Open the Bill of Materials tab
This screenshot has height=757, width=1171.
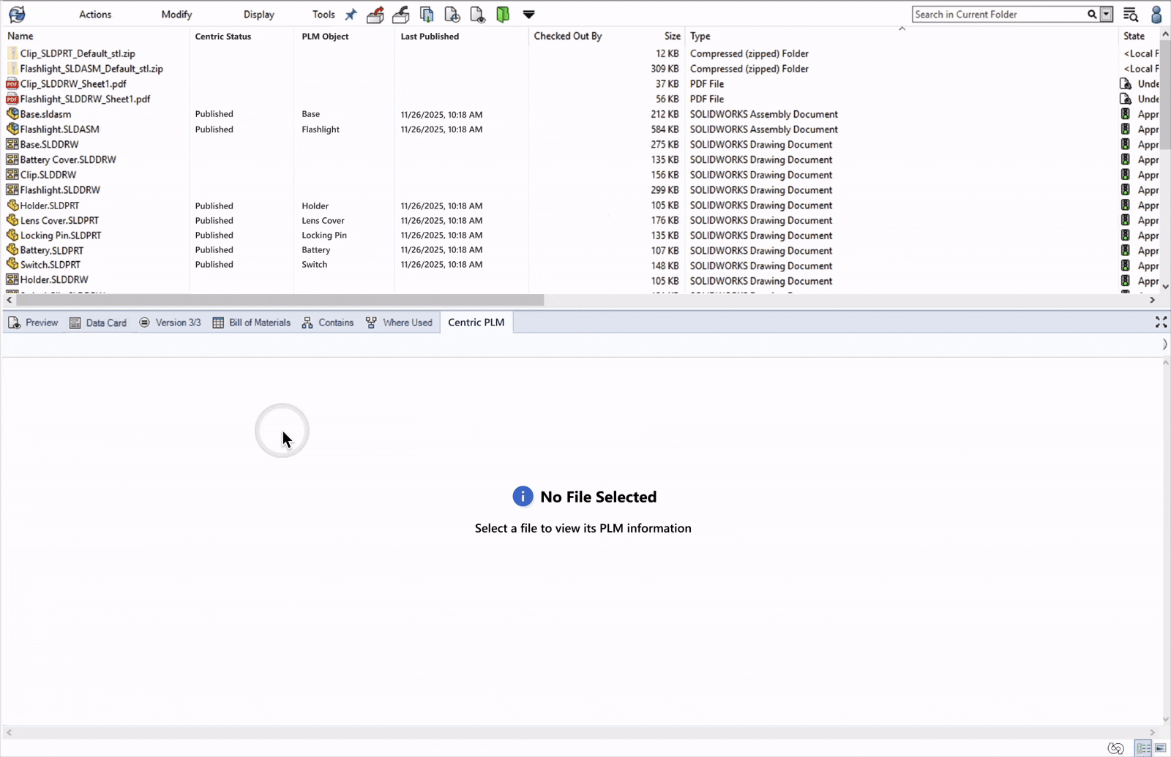click(x=251, y=323)
